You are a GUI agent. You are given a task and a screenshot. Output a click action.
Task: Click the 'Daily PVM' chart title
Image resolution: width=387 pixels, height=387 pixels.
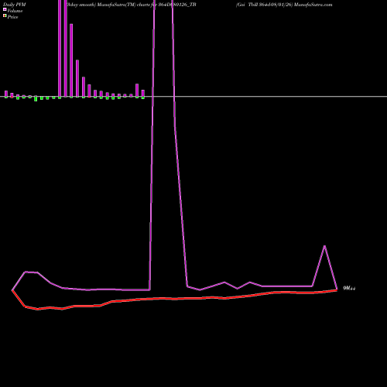14,5
